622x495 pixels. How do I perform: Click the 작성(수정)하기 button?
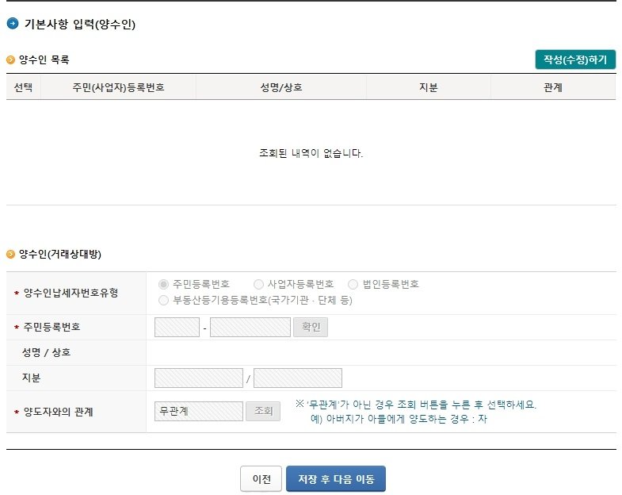pyautogui.click(x=575, y=59)
